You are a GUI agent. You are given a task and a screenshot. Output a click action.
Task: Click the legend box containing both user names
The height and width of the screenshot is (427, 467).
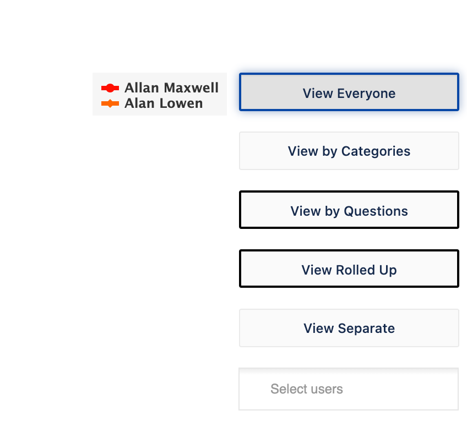click(160, 94)
